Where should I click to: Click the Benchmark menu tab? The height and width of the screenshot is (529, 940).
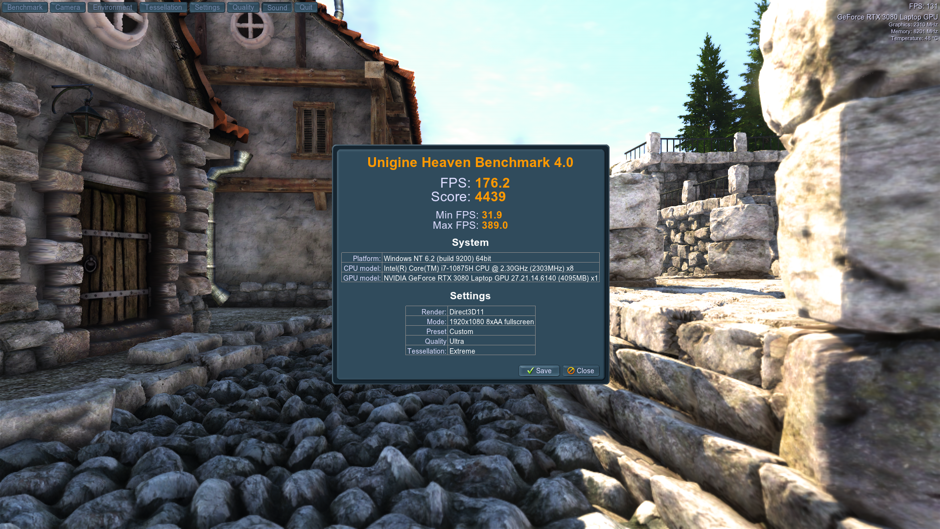pos(24,7)
